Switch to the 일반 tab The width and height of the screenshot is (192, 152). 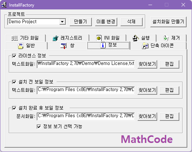tap(26, 46)
